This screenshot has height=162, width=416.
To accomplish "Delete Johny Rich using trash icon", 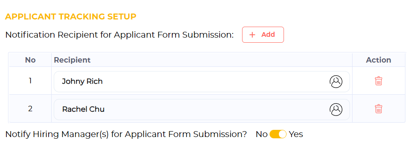I will tap(378, 81).
